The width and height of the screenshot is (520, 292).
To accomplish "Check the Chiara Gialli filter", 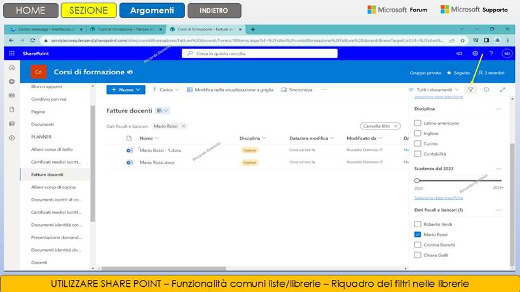I will click(418, 255).
